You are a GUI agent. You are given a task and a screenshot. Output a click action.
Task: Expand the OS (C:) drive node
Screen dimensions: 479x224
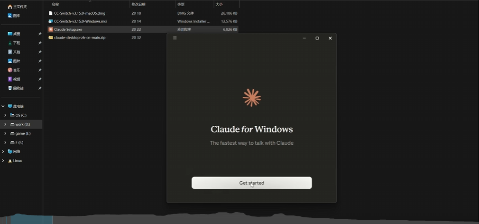click(5, 115)
